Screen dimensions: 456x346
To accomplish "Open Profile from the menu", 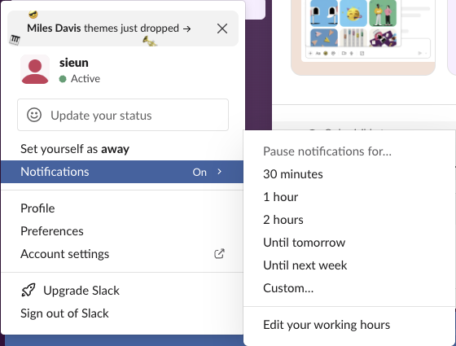I will (x=122, y=208).
